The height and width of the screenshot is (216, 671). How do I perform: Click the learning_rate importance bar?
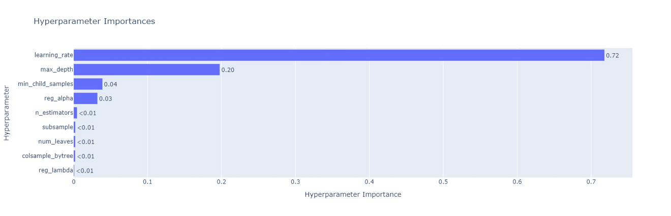339,55
